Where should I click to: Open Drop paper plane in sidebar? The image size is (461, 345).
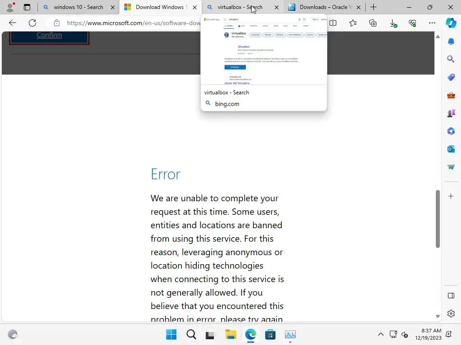451,167
